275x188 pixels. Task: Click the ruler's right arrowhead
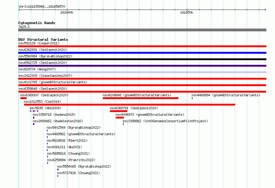coord(265,10)
